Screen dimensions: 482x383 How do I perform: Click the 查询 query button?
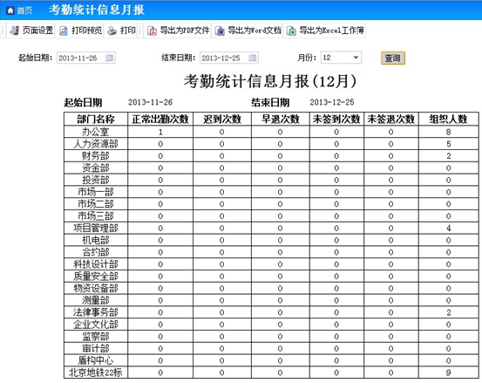(393, 58)
